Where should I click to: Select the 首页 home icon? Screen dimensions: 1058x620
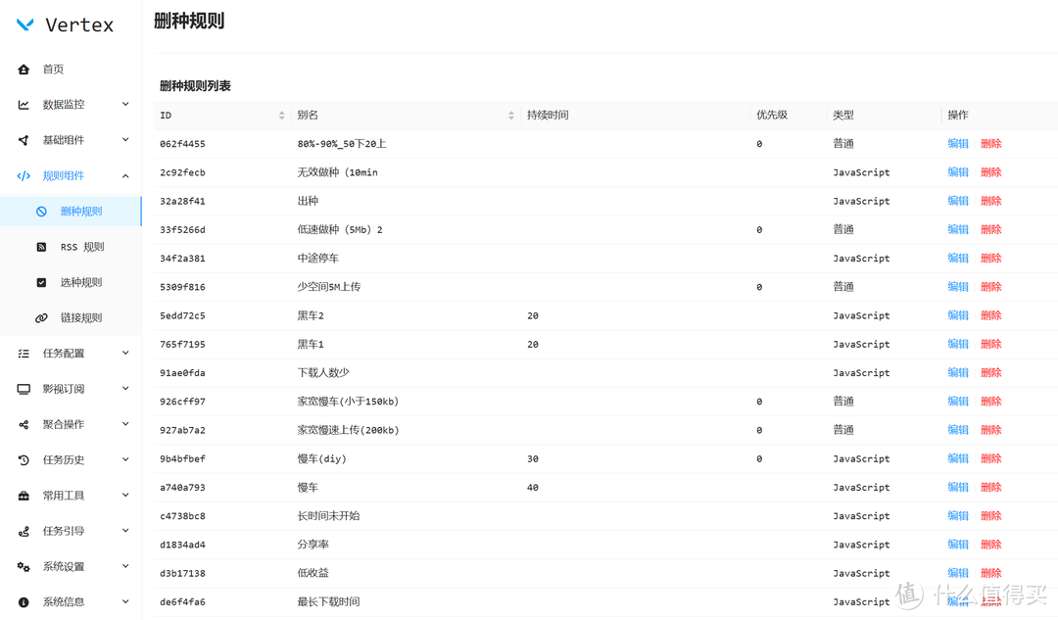[x=22, y=69]
